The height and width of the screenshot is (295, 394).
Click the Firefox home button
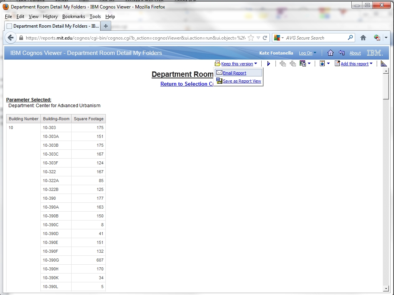363,38
